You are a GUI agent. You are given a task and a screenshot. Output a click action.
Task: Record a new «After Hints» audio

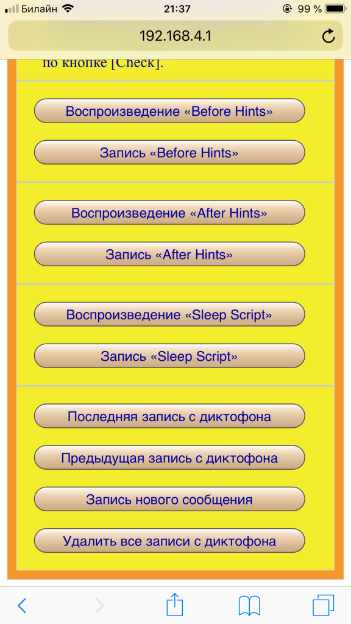coord(169,255)
